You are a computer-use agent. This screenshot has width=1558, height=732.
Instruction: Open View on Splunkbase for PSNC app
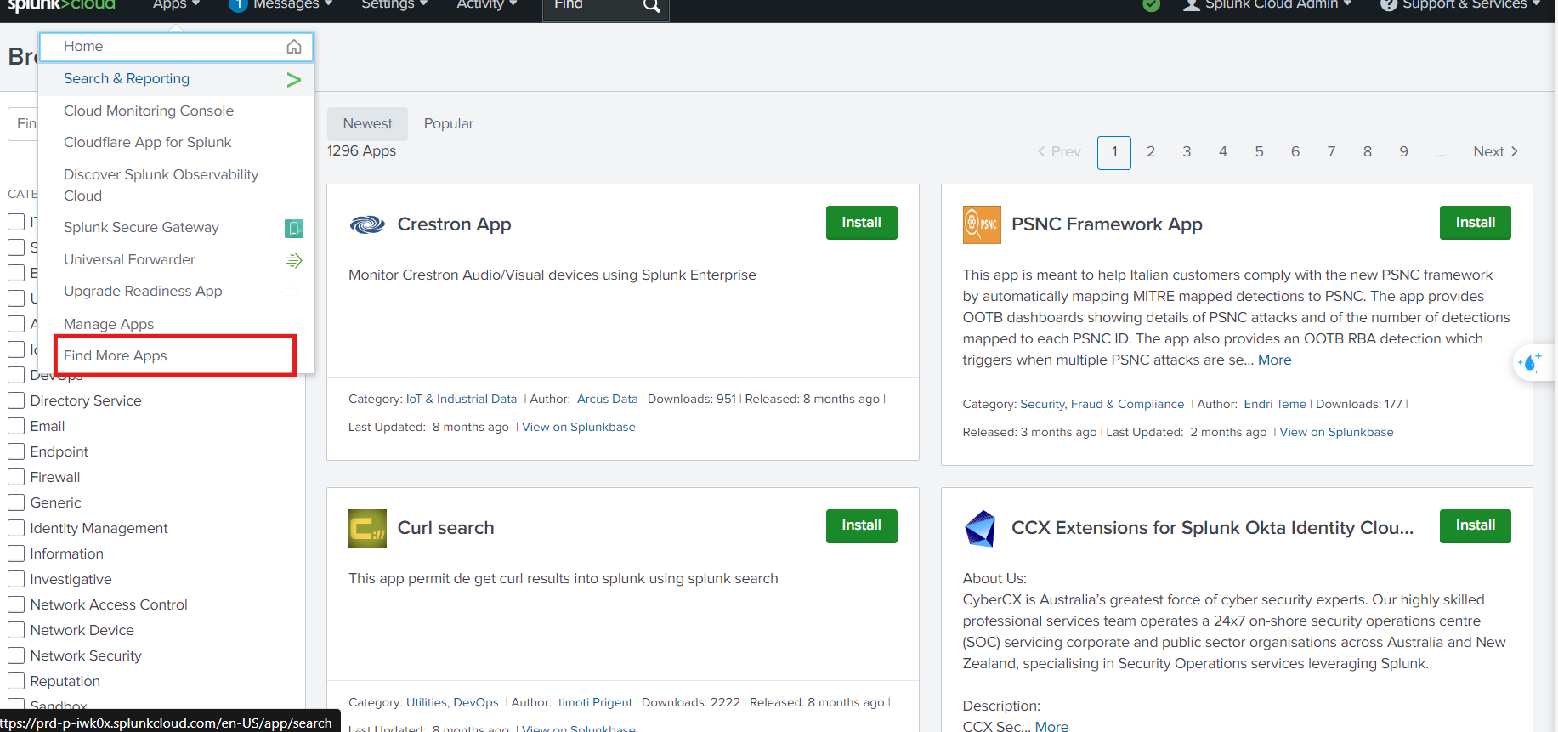tap(1336, 432)
